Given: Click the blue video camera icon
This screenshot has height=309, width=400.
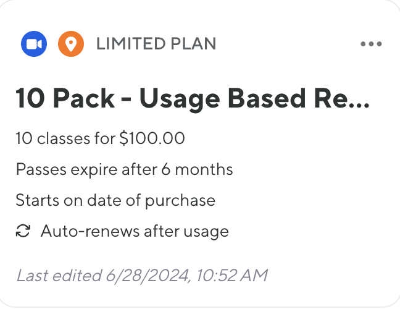Looking at the screenshot, I should coord(34,44).
